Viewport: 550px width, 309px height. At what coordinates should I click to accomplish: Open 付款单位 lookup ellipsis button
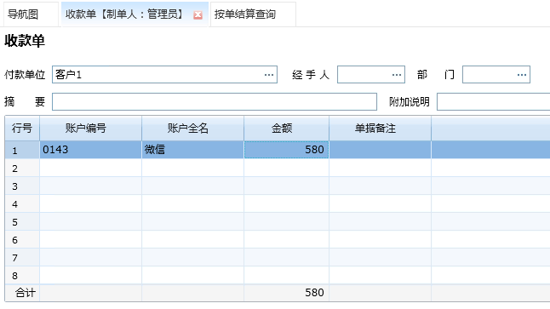pyautogui.click(x=269, y=75)
